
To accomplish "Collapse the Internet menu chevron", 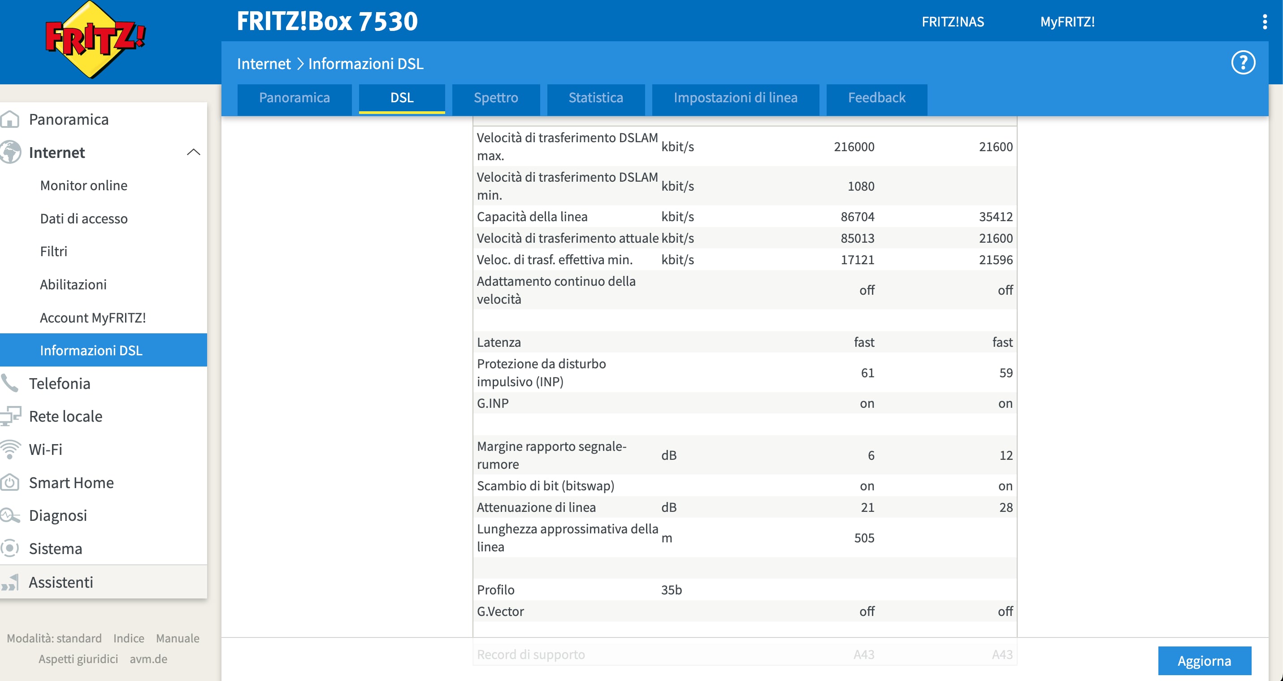I will [193, 152].
